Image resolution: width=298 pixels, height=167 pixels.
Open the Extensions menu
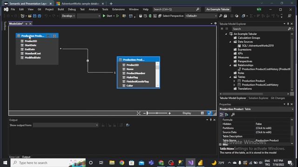tap(118, 9)
